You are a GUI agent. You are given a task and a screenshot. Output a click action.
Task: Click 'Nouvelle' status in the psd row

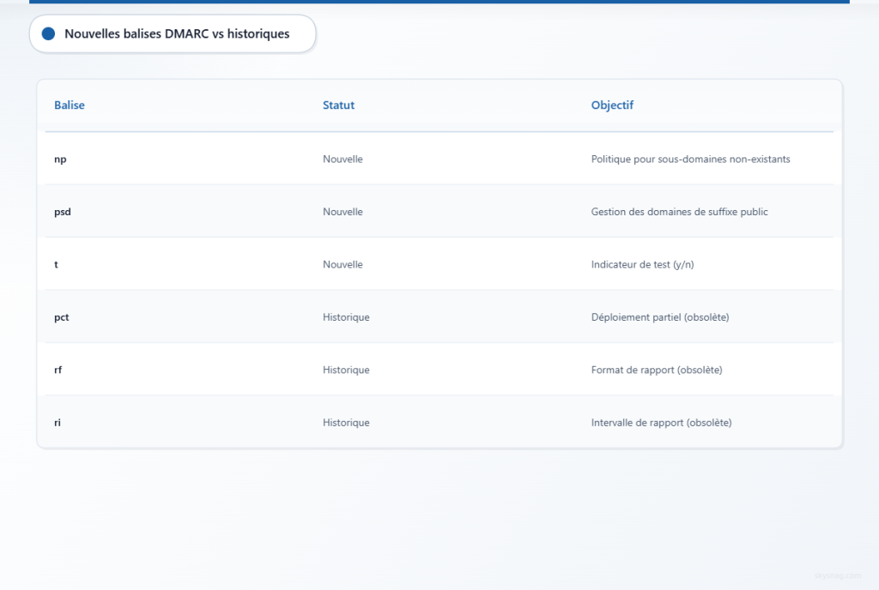tap(343, 212)
